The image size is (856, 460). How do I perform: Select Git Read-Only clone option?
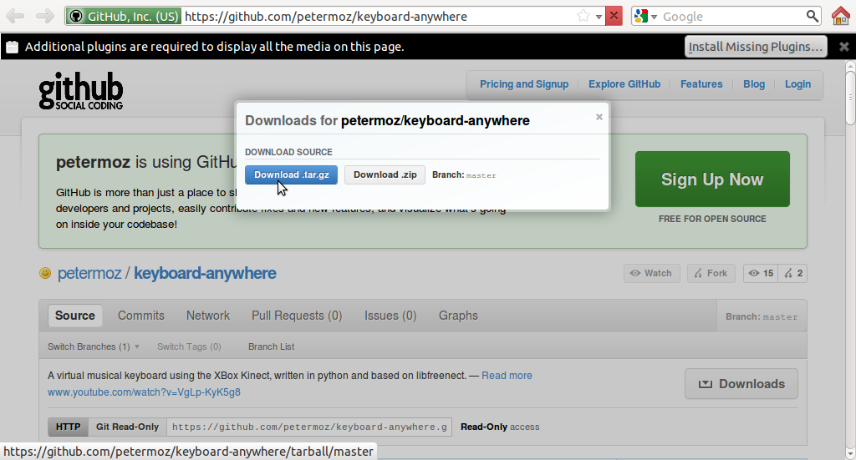127,427
